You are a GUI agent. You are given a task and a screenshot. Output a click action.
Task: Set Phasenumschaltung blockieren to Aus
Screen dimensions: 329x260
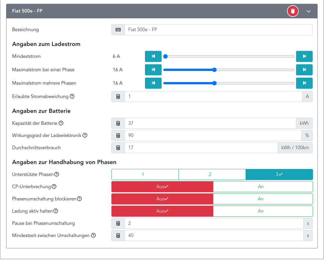pyautogui.click(x=162, y=199)
